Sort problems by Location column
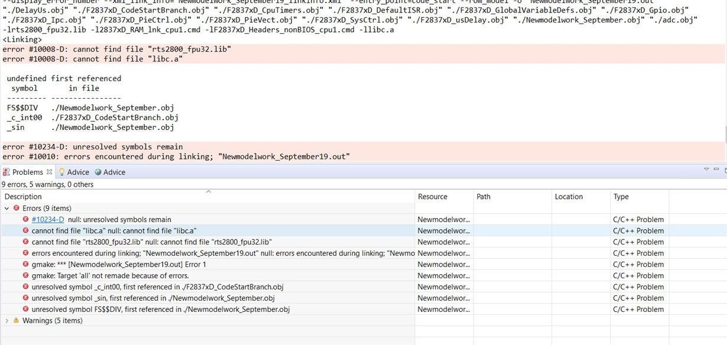This screenshot has height=345, width=727. pos(581,196)
